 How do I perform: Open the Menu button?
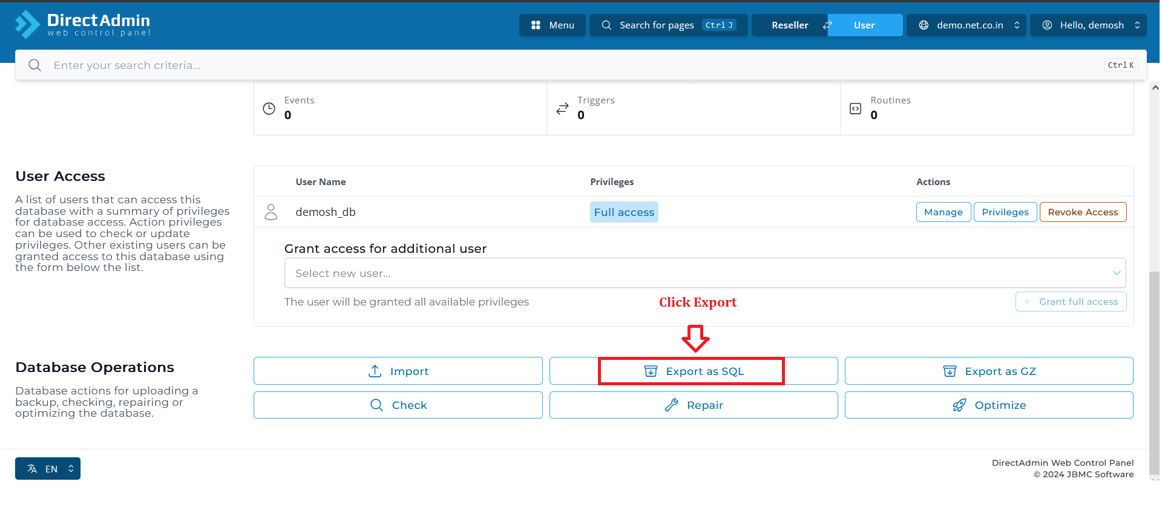[x=552, y=25]
